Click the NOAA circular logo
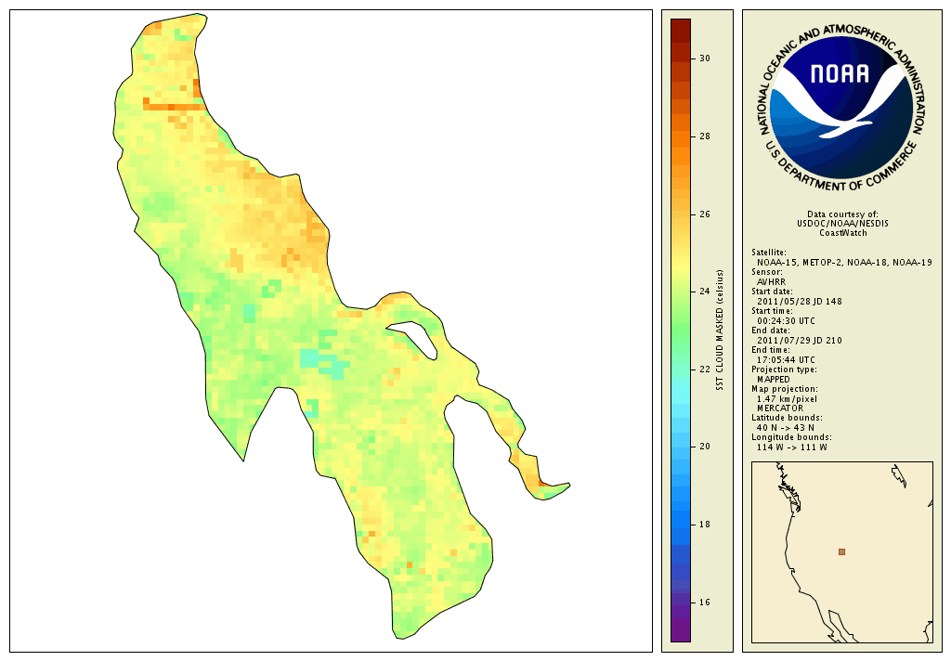The width and height of the screenshot is (951, 661). [x=841, y=108]
